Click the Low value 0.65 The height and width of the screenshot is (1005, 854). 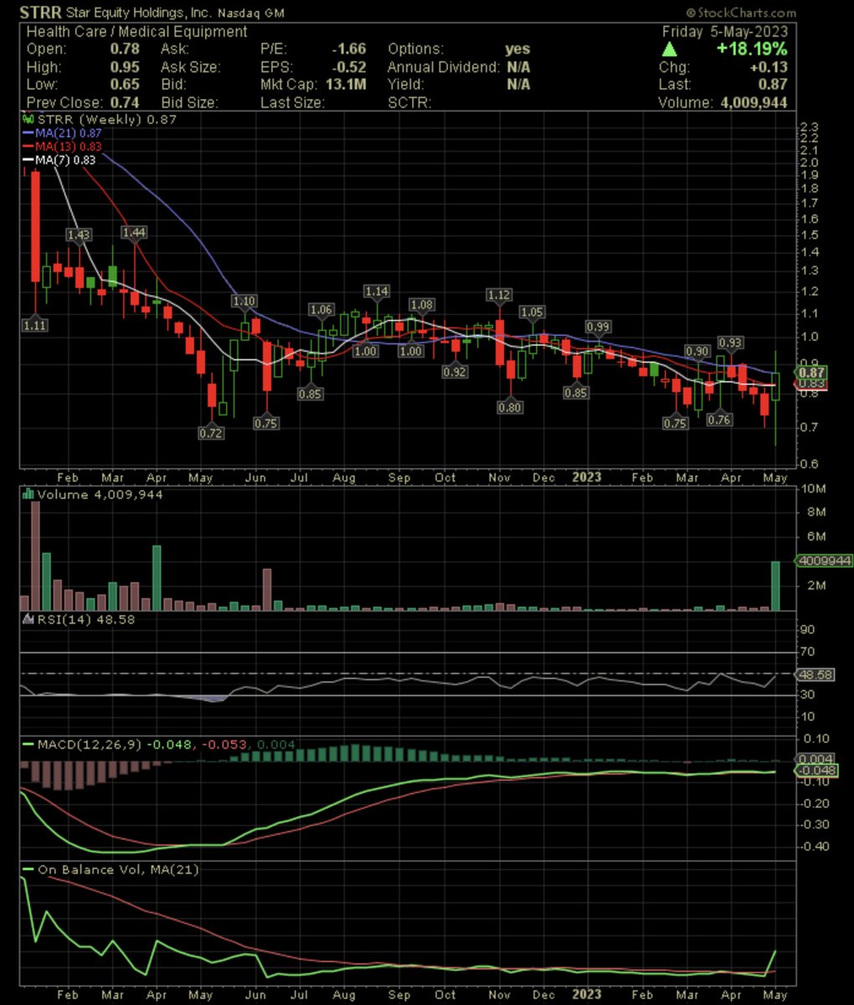pos(126,85)
